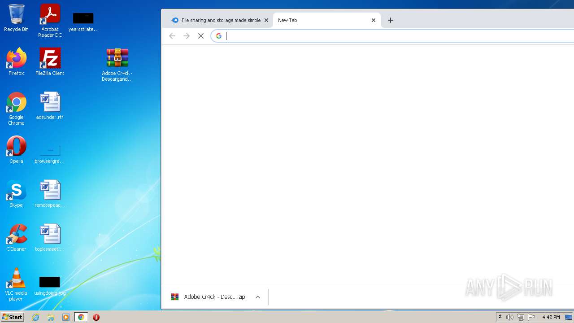Expand download options chevron for zip
Image resolution: width=574 pixels, height=323 pixels.
click(258, 297)
